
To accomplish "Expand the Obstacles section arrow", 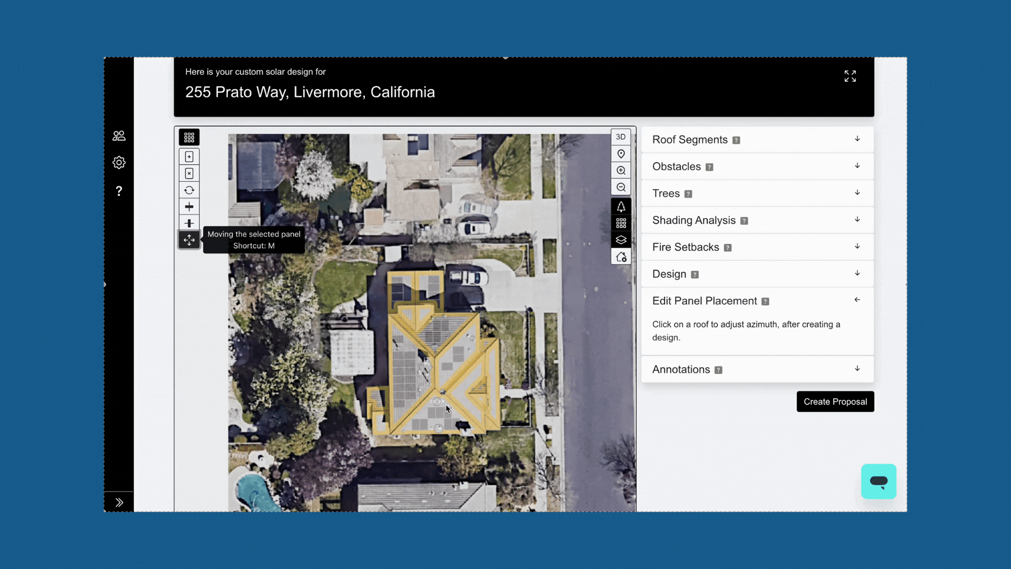I will [857, 166].
